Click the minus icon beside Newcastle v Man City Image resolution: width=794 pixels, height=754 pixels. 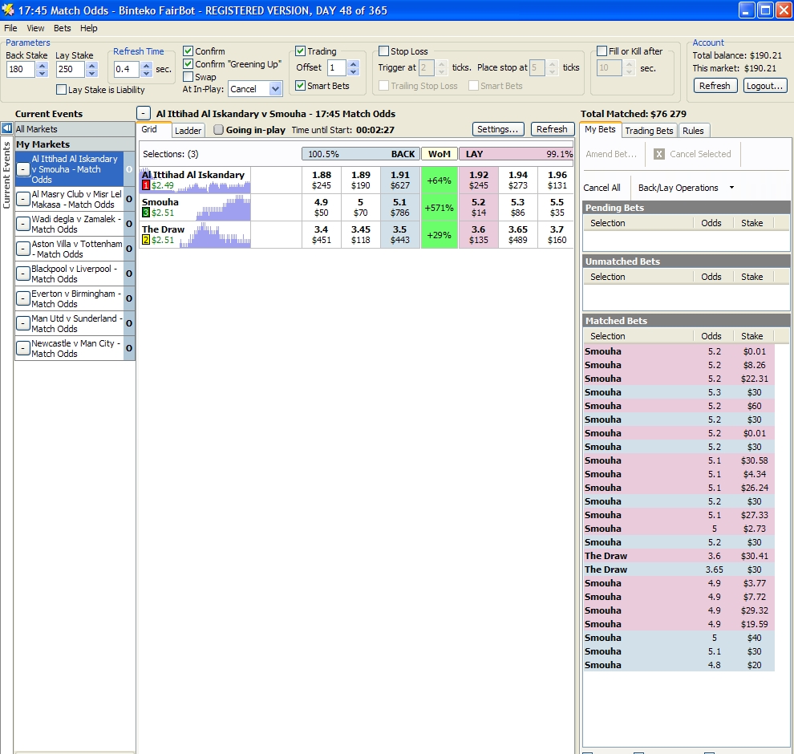click(22, 348)
